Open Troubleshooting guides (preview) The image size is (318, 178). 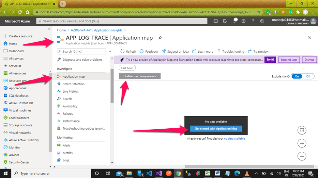(81, 129)
